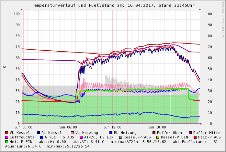Image resolution: width=226 pixels, height=152 pixels.
Task: Select the green Heiz-P EIN legend swatch
Action: (x=7, y=142)
